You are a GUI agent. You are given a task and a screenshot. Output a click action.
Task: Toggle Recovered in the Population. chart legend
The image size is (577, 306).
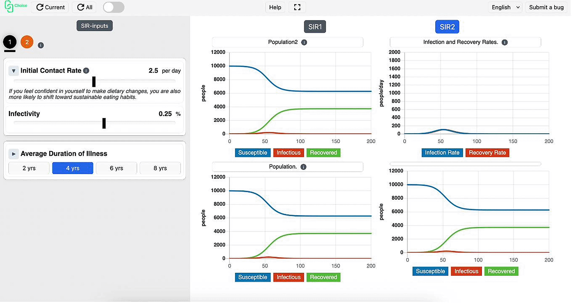(323, 277)
